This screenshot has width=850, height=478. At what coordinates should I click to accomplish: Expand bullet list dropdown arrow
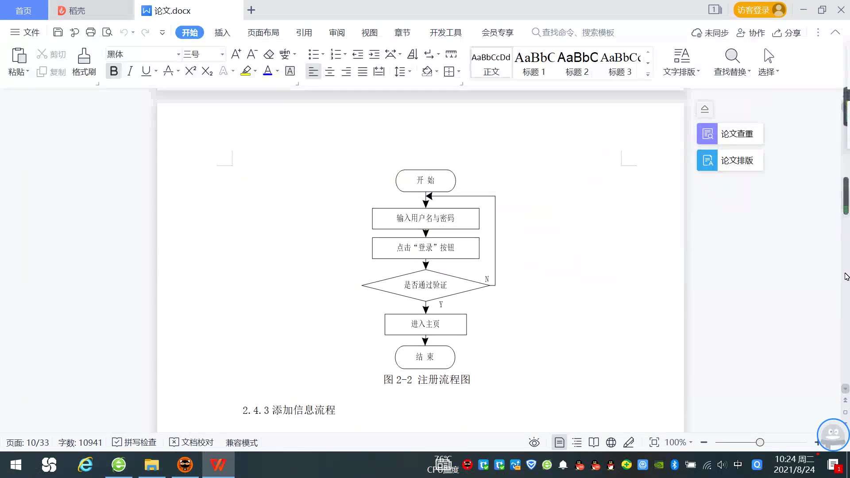[x=323, y=54]
